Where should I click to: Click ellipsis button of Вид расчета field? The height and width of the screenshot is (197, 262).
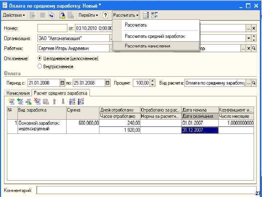(x=249, y=83)
